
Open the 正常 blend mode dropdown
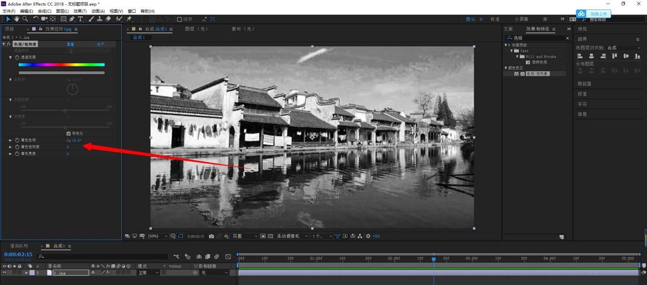coord(149,273)
